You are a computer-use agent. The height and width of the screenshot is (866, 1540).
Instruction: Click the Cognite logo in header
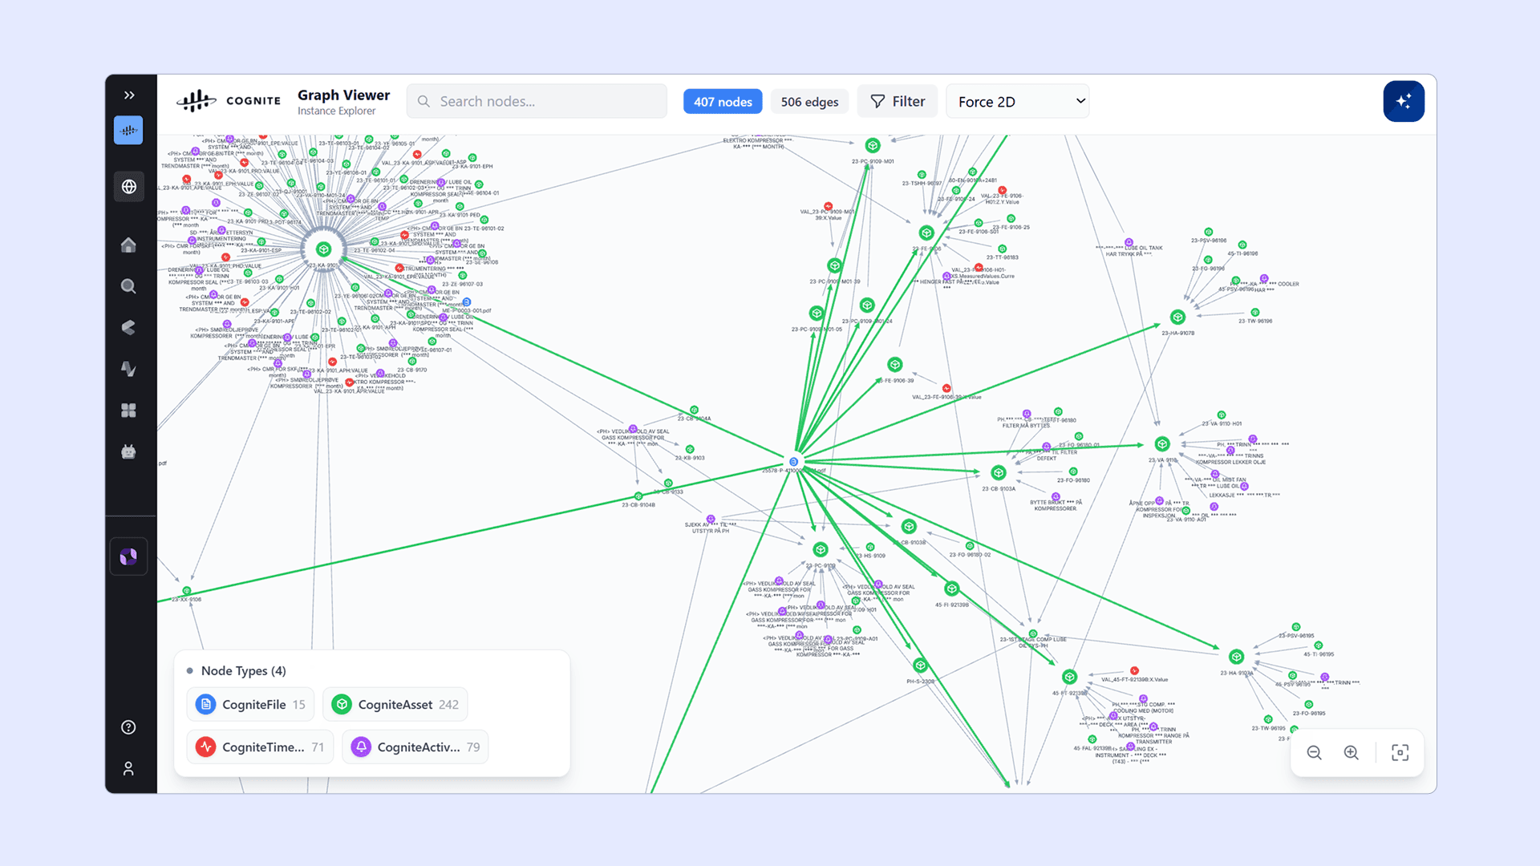229,101
